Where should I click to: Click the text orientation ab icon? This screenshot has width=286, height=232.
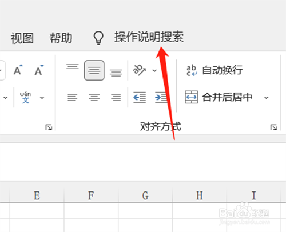tap(140, 70)
